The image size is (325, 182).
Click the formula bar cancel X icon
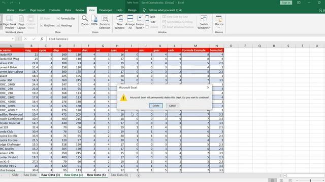pos(25,39)
